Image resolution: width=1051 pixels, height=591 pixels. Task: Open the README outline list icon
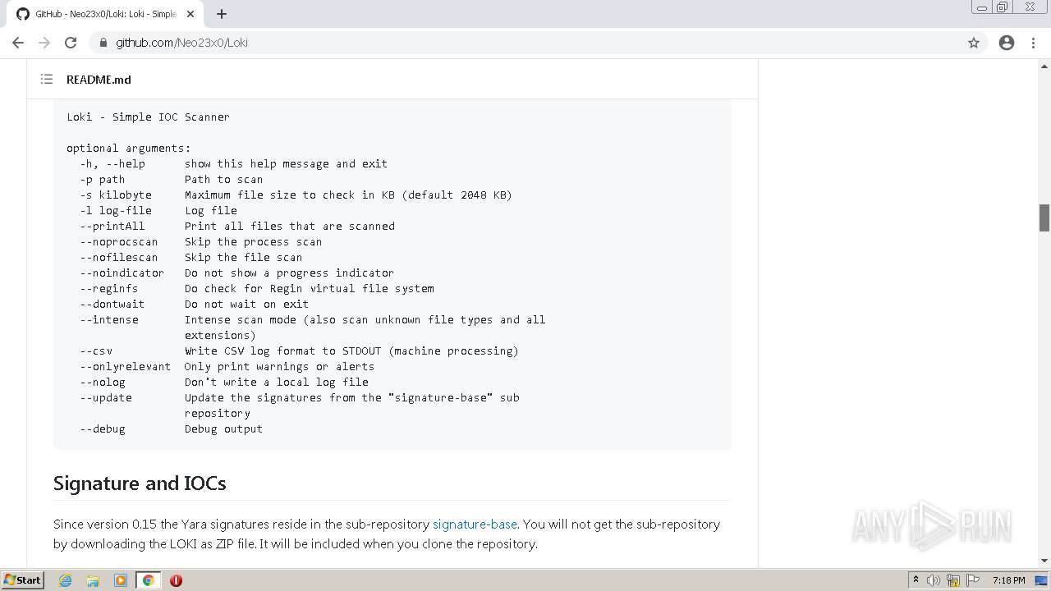pos(47,80)
